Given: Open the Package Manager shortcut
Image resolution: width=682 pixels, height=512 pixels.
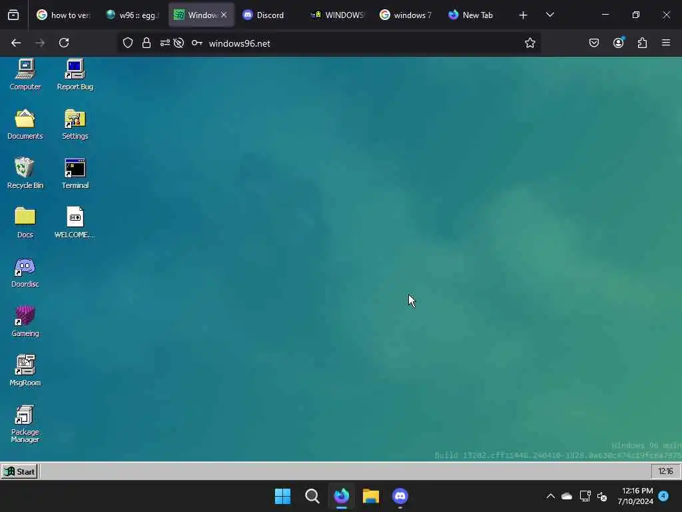Looking at the screenshot, I should [25, 424].
